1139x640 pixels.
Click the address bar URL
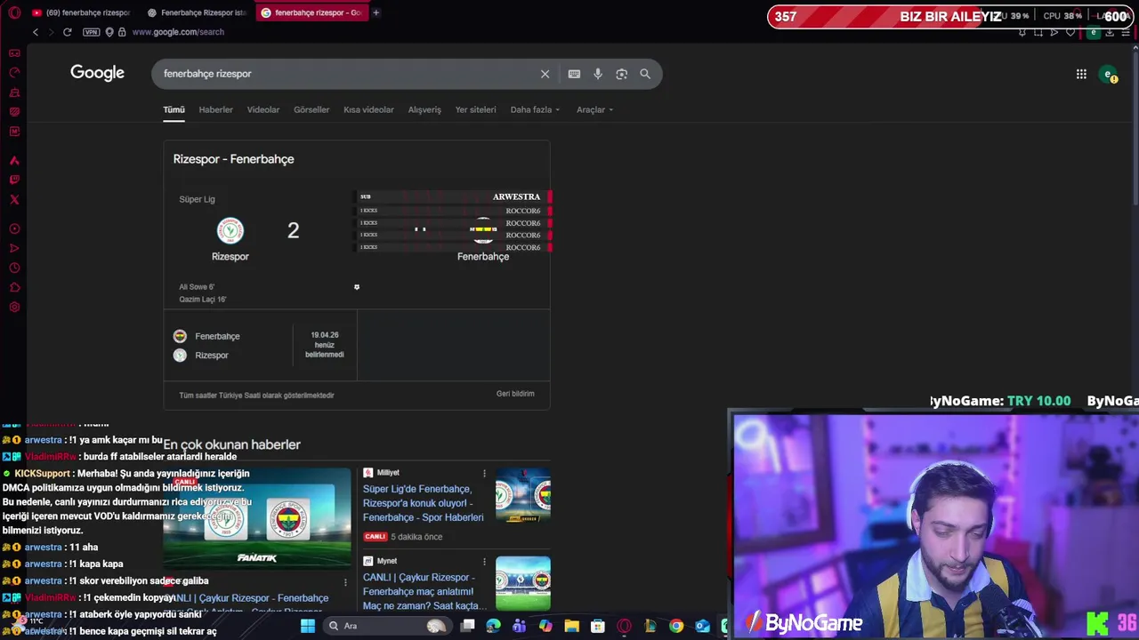(x=178, y=32)
